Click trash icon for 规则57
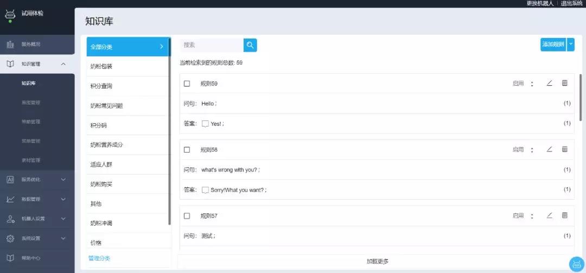Viewport: 586px width, 273px height. coord(564,215)
